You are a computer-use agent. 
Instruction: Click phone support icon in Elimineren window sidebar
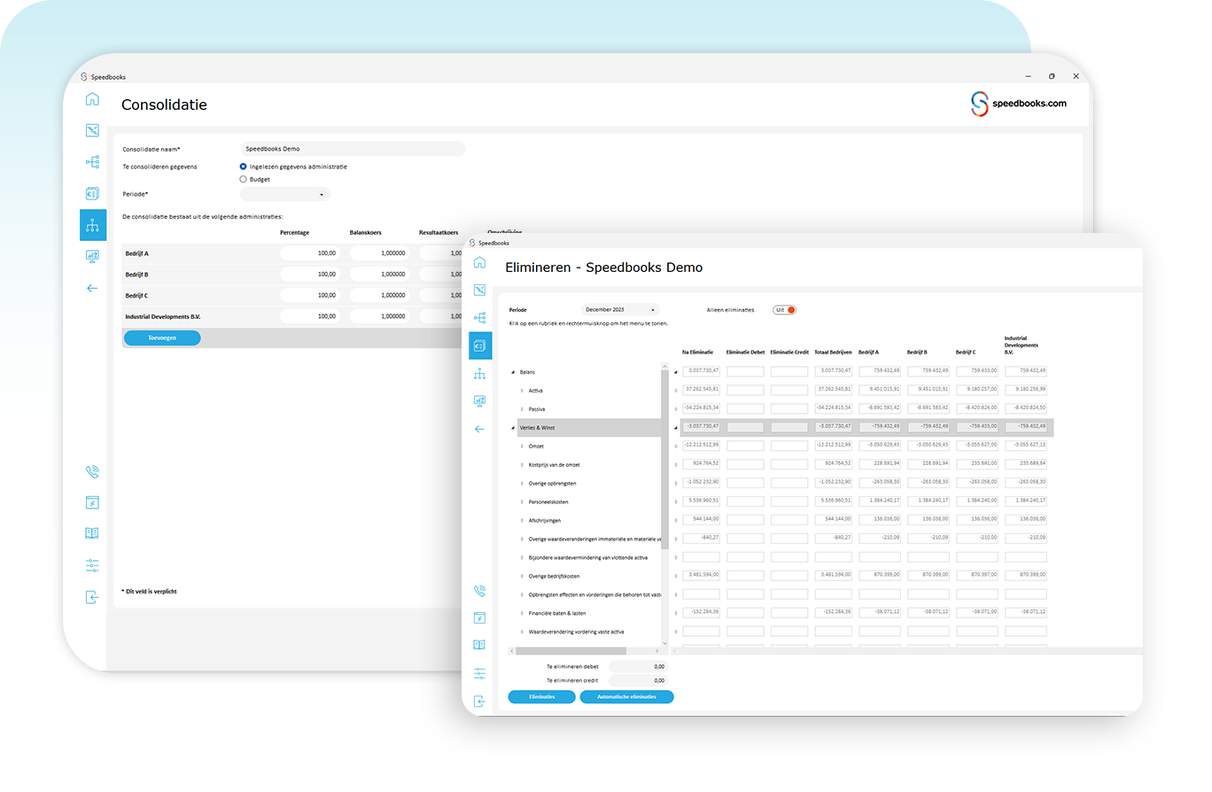coord(479,590)
